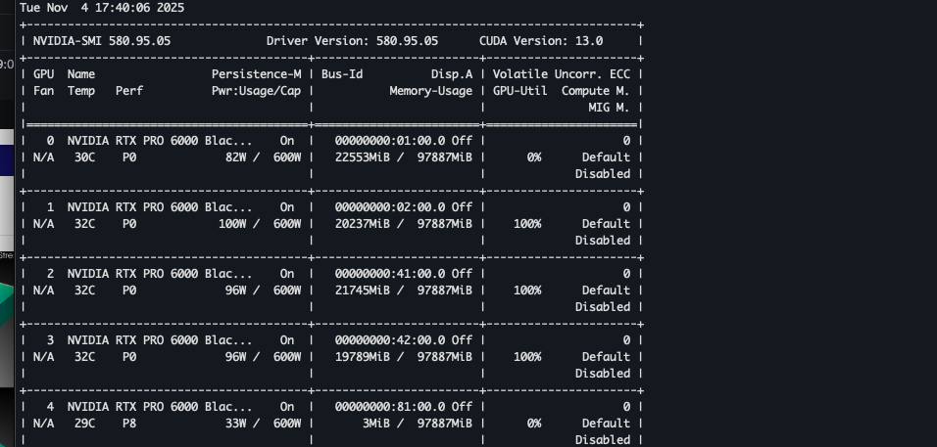Click 0% utilization on the 3MiB row
This screenshot has width=937, height=447.
coord(534,424)
